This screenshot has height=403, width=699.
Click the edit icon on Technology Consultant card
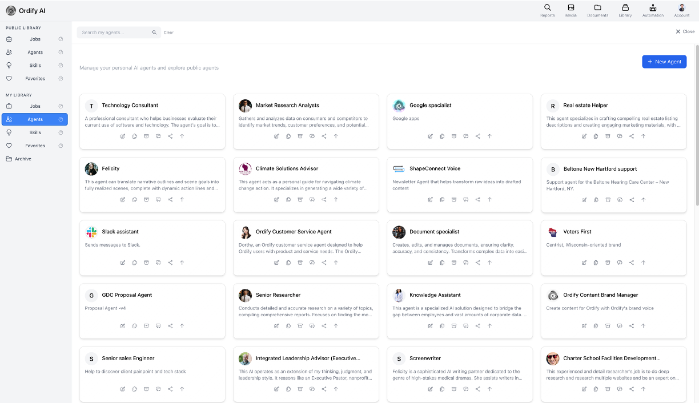pos(123,136)
